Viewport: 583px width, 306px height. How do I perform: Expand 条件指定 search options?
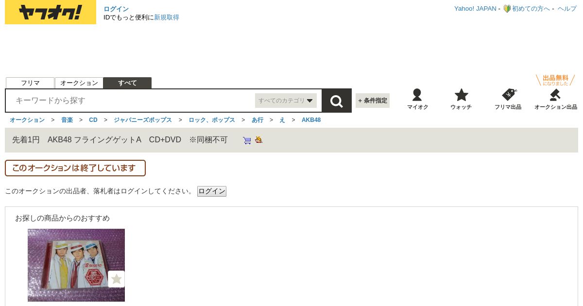(x=373, y=101)
